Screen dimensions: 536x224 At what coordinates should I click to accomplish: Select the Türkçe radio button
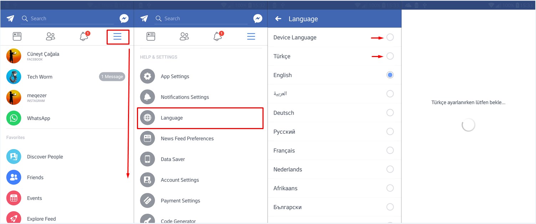(x=390, y=56)
